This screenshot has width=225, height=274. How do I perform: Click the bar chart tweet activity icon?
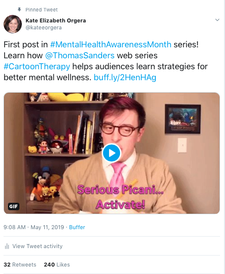click(x=7, y=246)
